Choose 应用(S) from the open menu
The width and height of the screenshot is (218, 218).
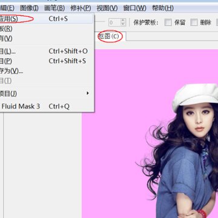pos(47,19)
